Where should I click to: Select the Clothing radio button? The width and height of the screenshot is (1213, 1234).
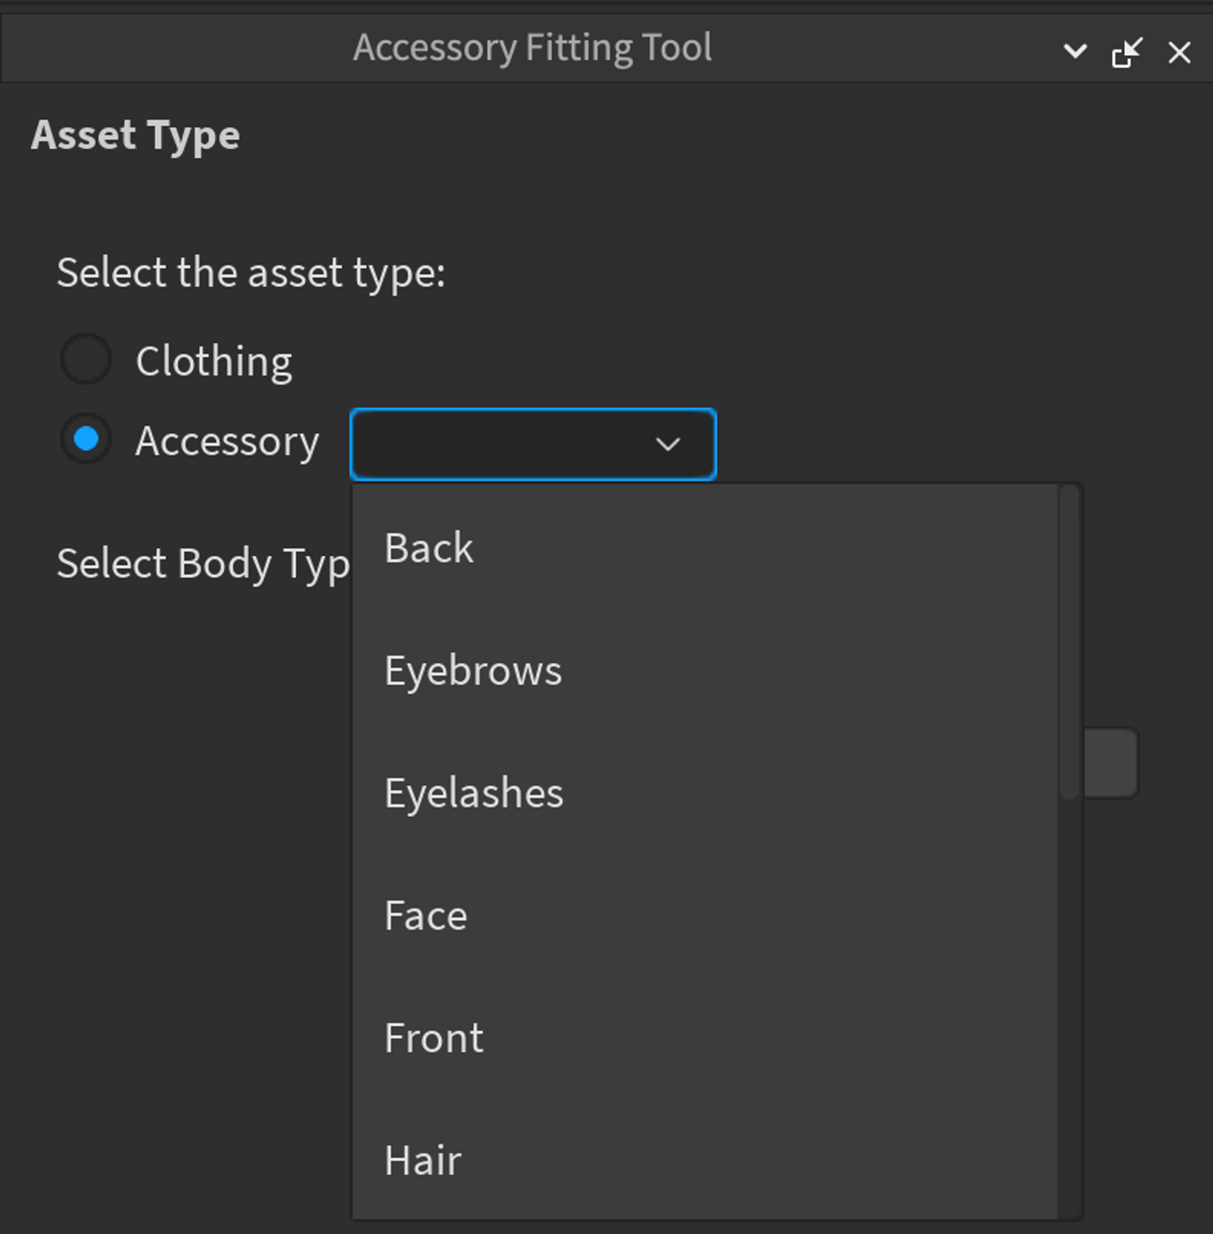[x=87, y=359]
